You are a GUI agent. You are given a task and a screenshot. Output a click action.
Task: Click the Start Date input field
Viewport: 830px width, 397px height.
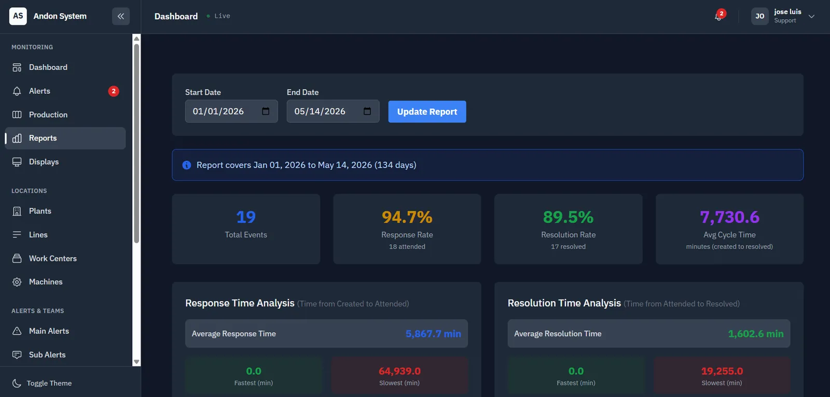[231, 111]
